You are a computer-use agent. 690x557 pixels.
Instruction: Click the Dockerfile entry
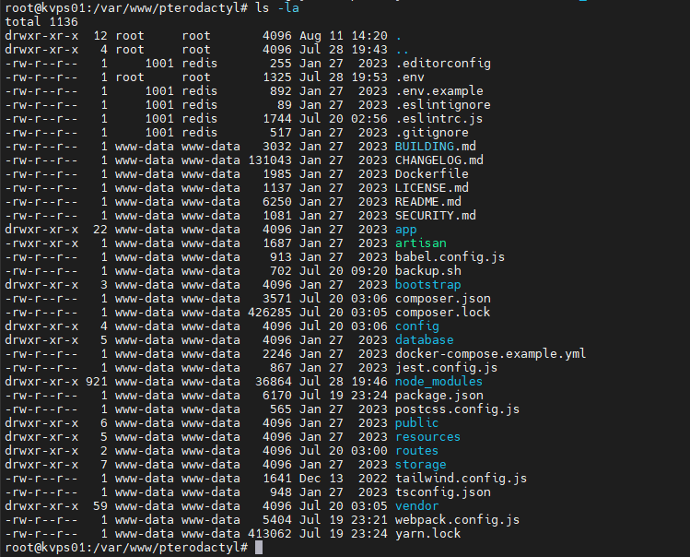click(432, 174)
